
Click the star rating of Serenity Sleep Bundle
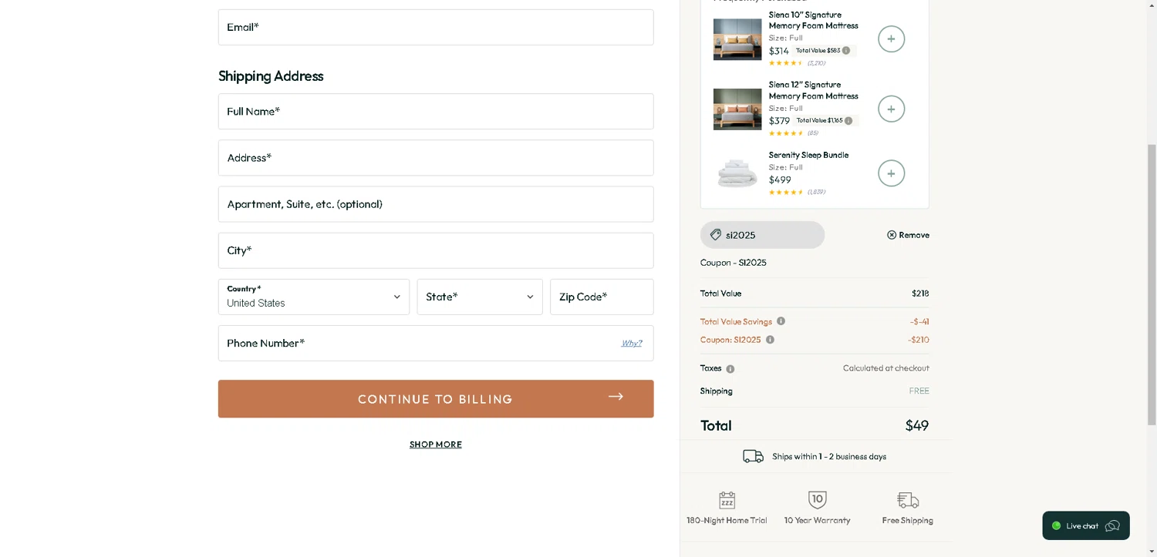click(x=786, y=192)
